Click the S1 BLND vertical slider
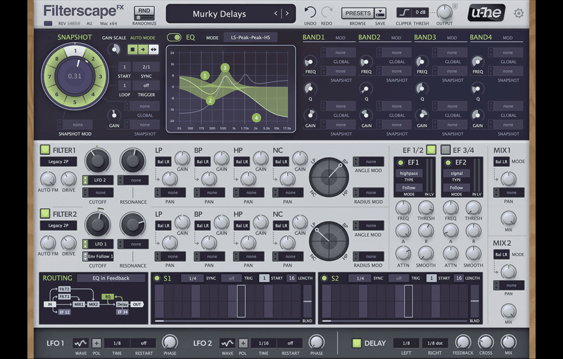This screenshot has width=563, height=359. [307, 301]
